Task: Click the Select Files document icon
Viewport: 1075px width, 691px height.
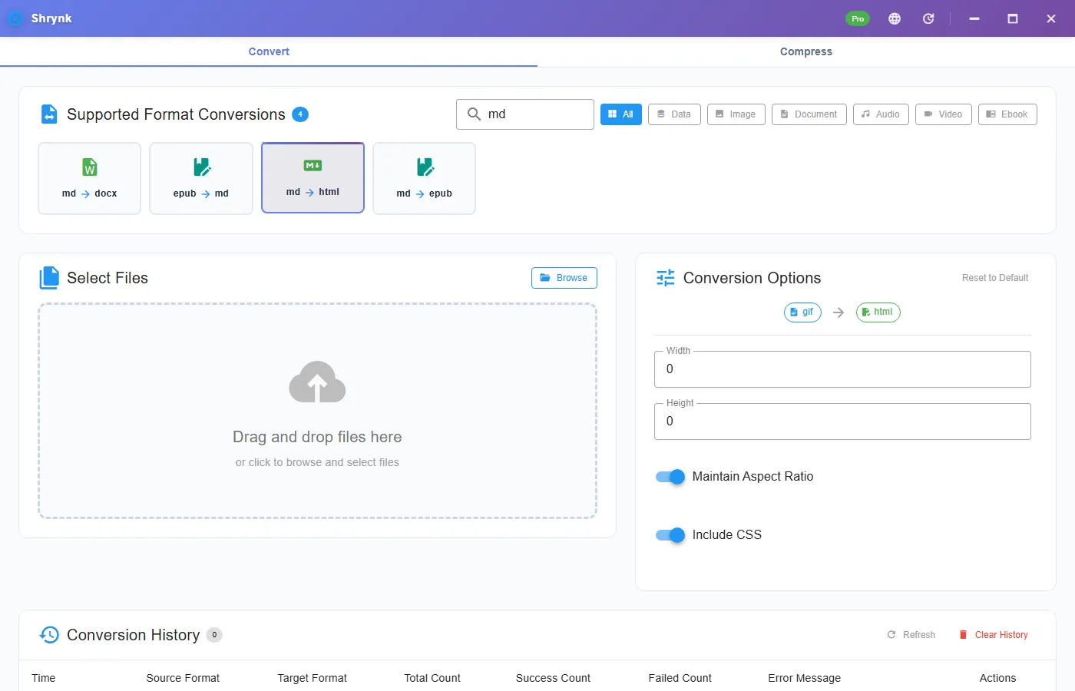Action: point(49,278)
